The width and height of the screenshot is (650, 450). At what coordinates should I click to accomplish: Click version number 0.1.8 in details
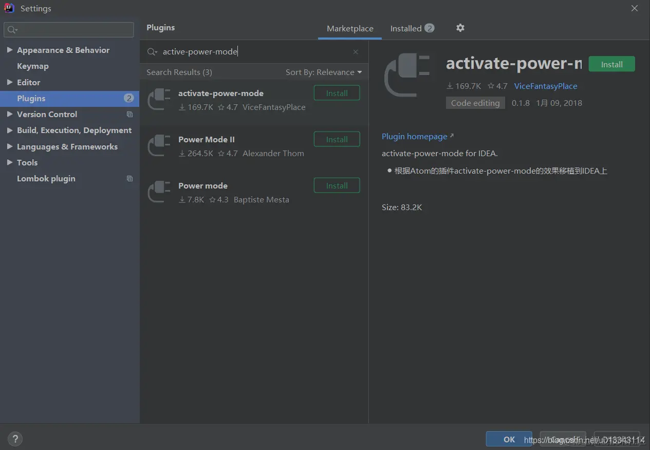click(x=521, y=103)
